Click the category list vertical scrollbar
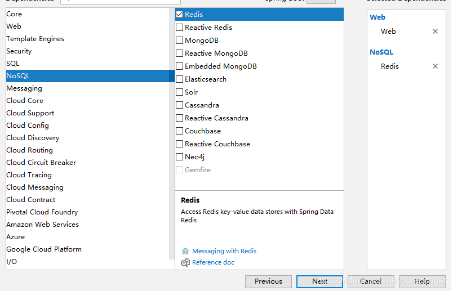Screen dimensions: 453x291 [x=172, y=133]
